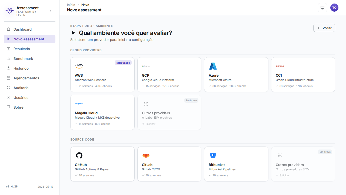Click the Azure logo icon
Viewport: 346px width, 195px height.
(x=213, y=66)
